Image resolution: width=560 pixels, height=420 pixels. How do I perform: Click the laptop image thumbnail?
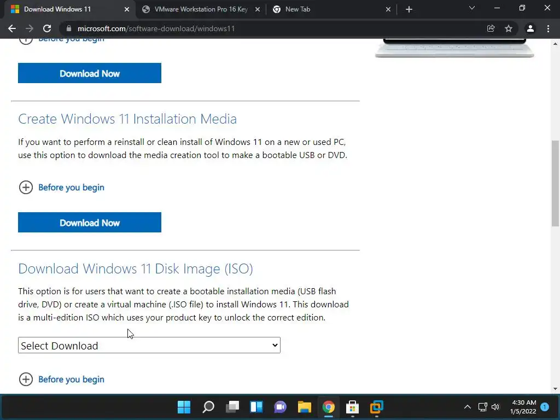(454, 48)
